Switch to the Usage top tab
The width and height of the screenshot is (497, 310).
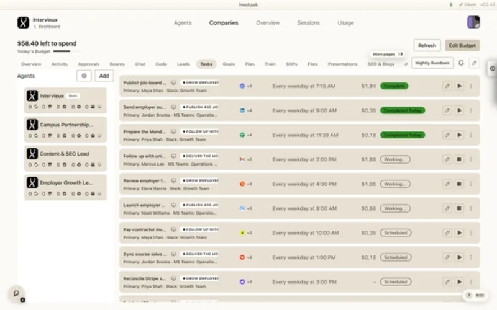[x=345, y=23]
